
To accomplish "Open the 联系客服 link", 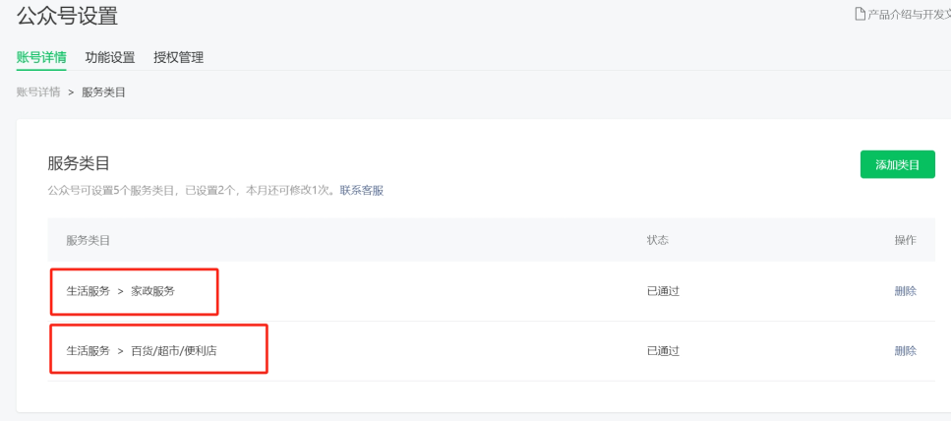I will click(x=362, y=191).
